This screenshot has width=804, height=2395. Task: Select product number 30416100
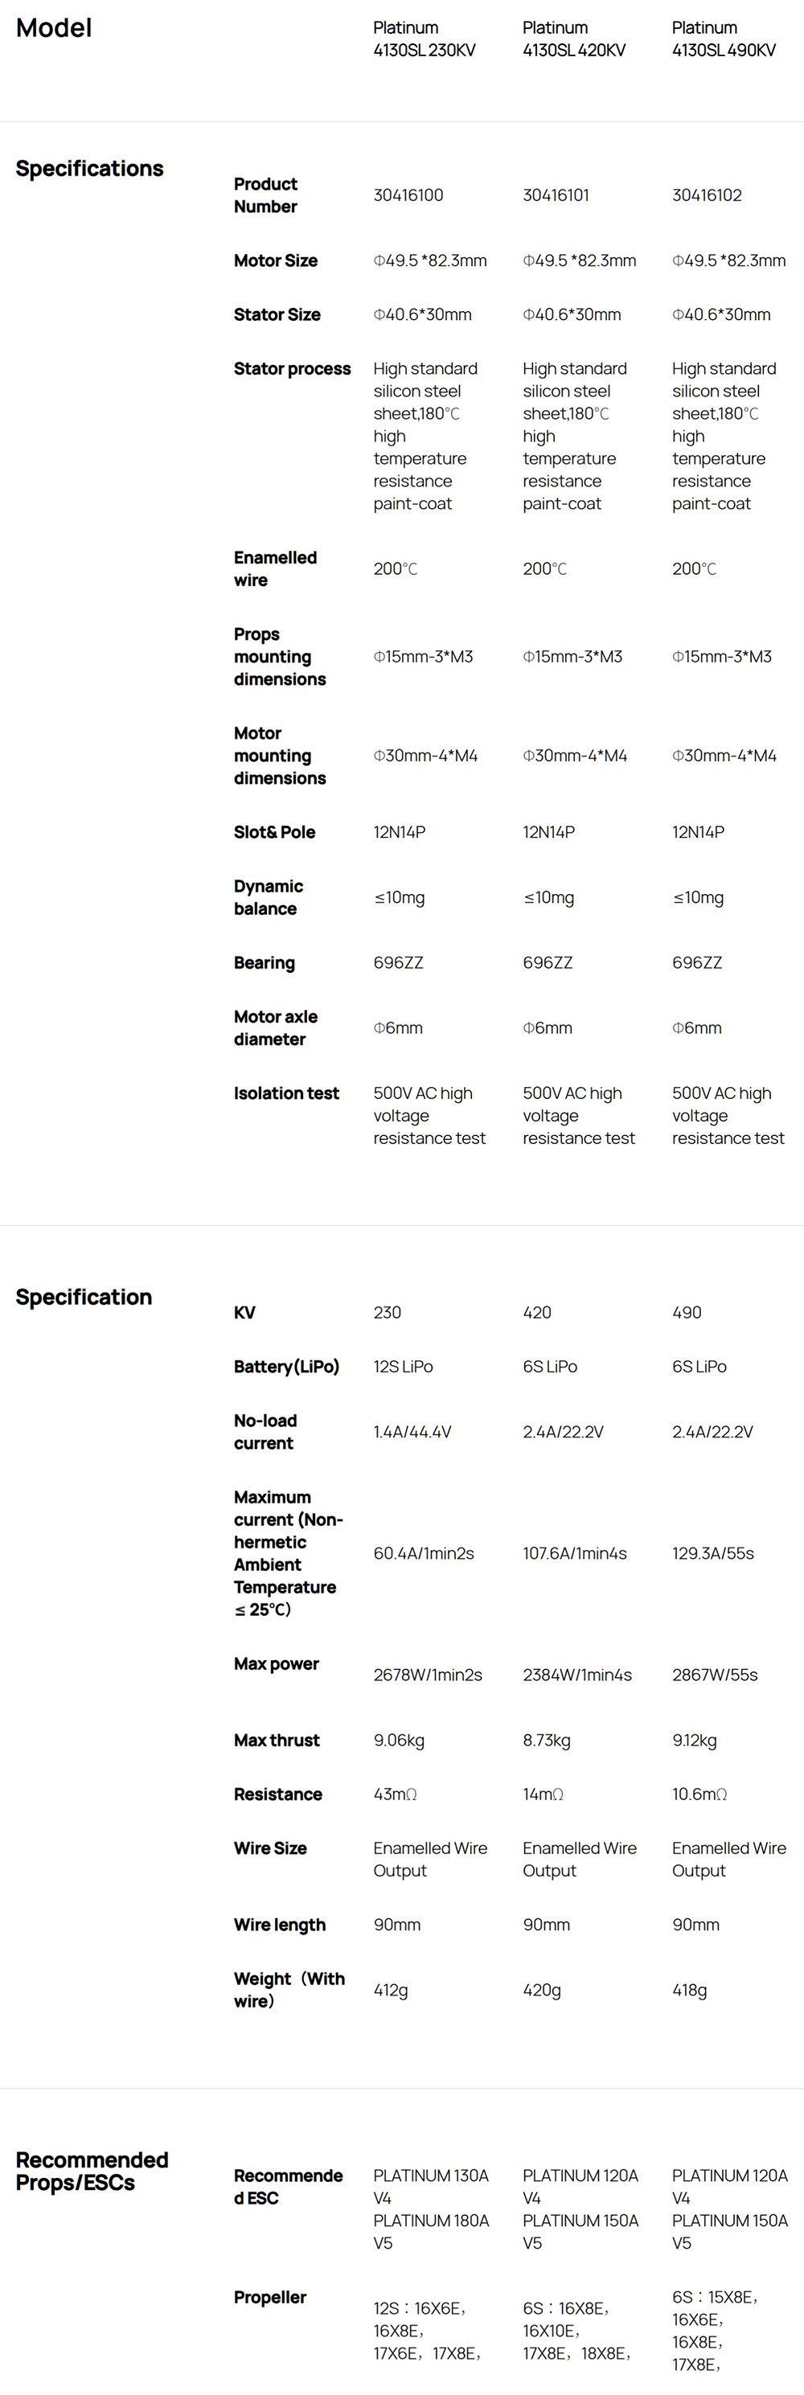(x=408, y=195)
